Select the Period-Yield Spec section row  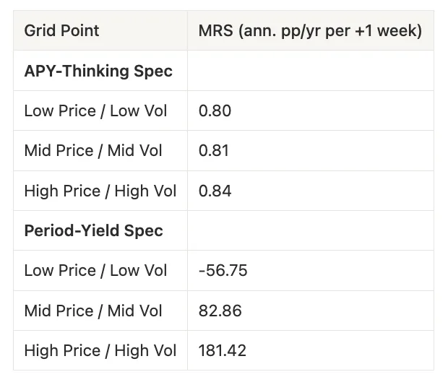point(223,230)
